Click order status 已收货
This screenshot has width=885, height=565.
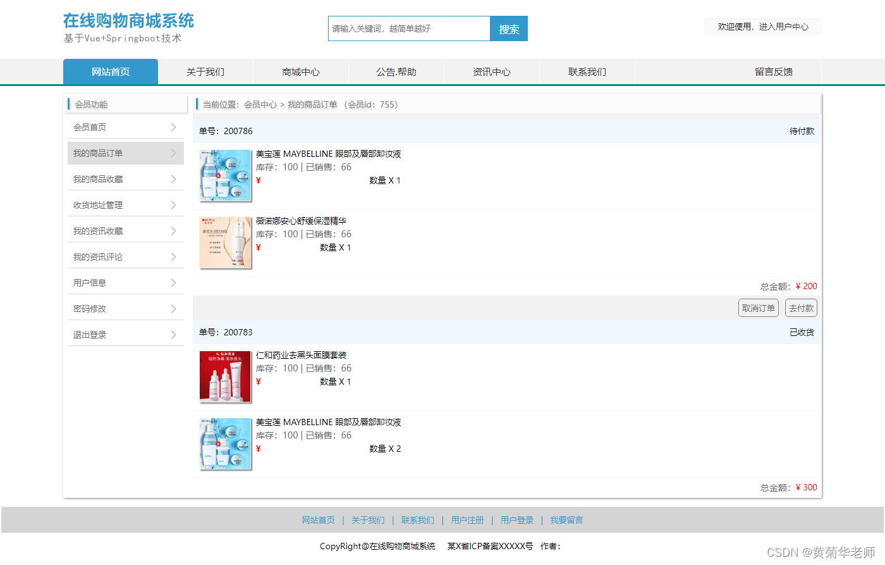click(x=802, y=332)
